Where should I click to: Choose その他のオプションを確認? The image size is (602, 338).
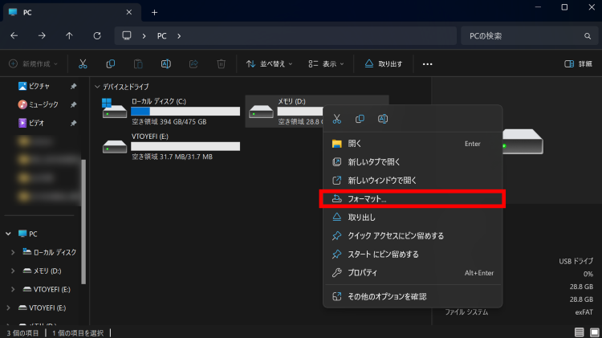(x=413, y=296)
